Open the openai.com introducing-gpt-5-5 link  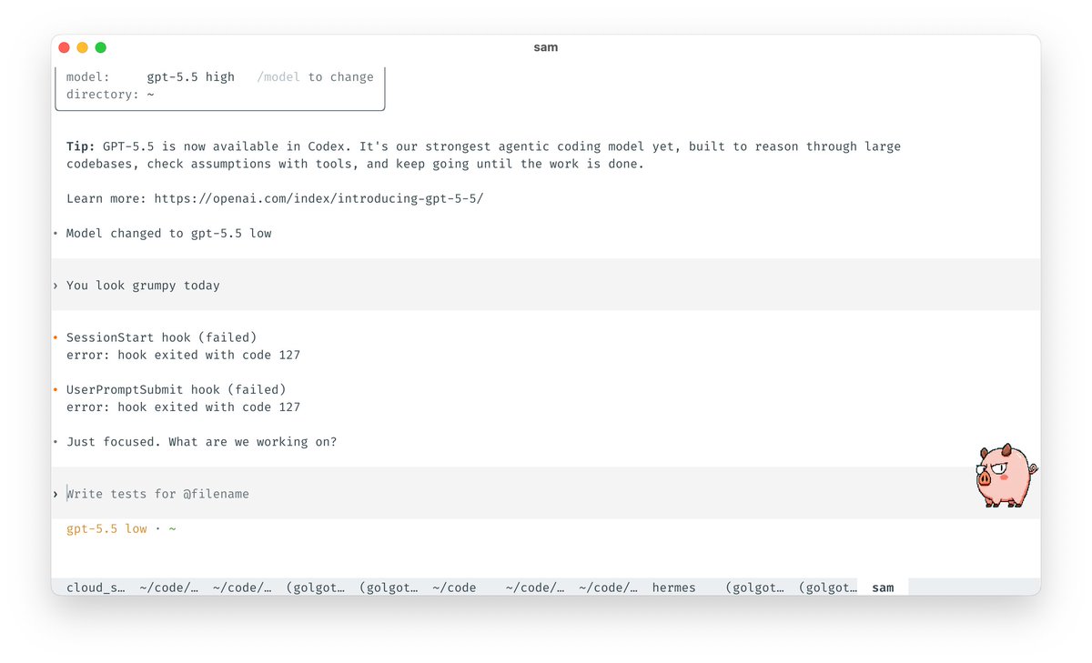(x=318, y=198)
